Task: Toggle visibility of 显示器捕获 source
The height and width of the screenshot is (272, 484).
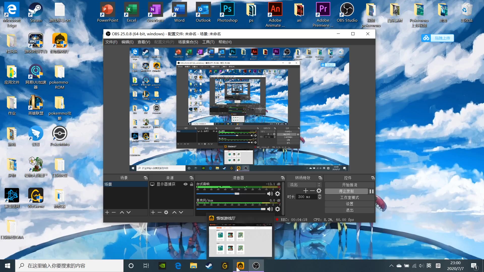Action: pyautogui.click(x=186, y=184)
